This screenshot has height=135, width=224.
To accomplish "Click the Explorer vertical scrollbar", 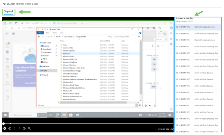I will 141,68.
